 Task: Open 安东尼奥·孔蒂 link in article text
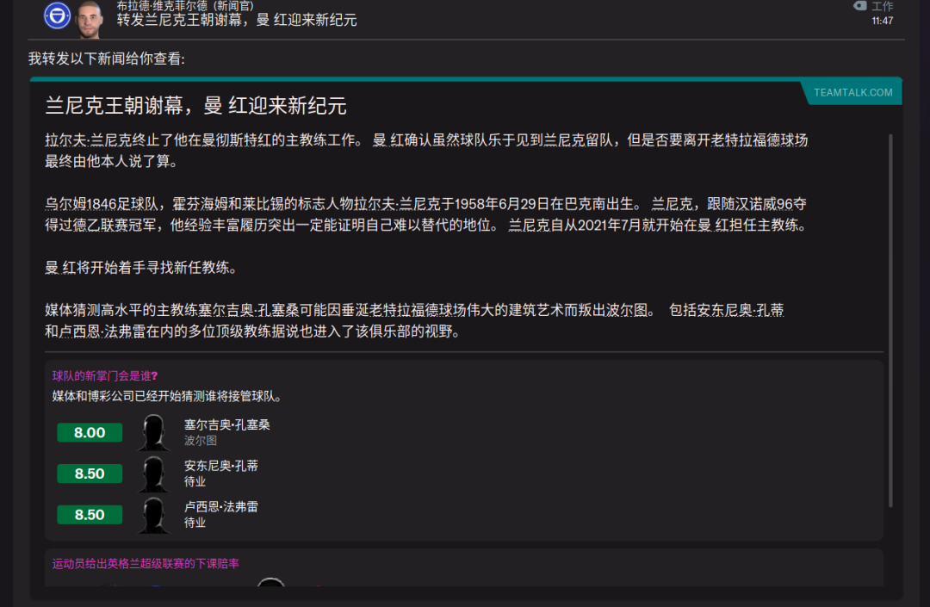[x=741, y=311]
